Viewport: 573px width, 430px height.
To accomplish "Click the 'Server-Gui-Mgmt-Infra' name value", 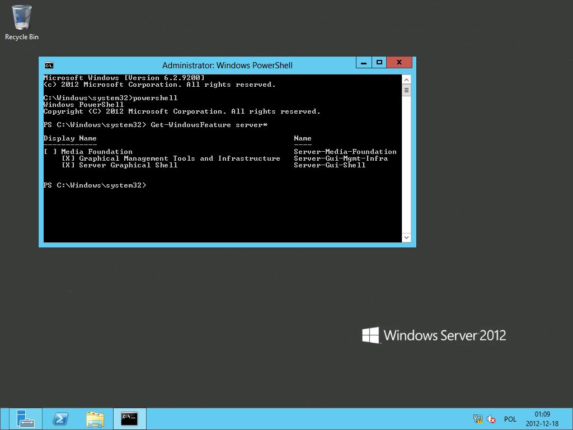I will (341, 158).
